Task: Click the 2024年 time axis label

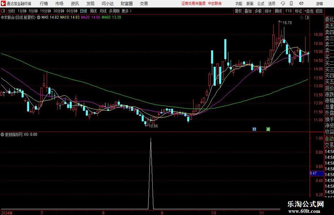Action: (7, 213)
